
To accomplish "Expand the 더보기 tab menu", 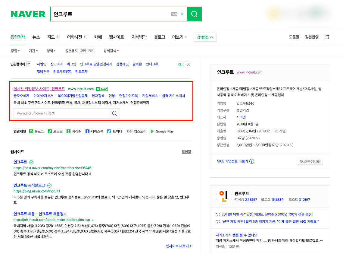I will tap(179, 37).
